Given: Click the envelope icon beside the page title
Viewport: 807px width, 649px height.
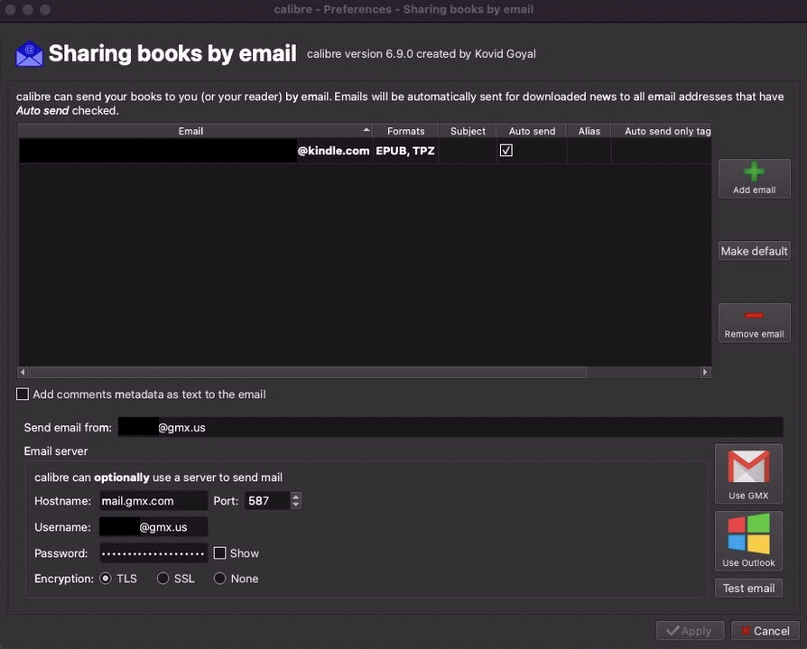Looking at the screenshot, I should click(29, 54).
